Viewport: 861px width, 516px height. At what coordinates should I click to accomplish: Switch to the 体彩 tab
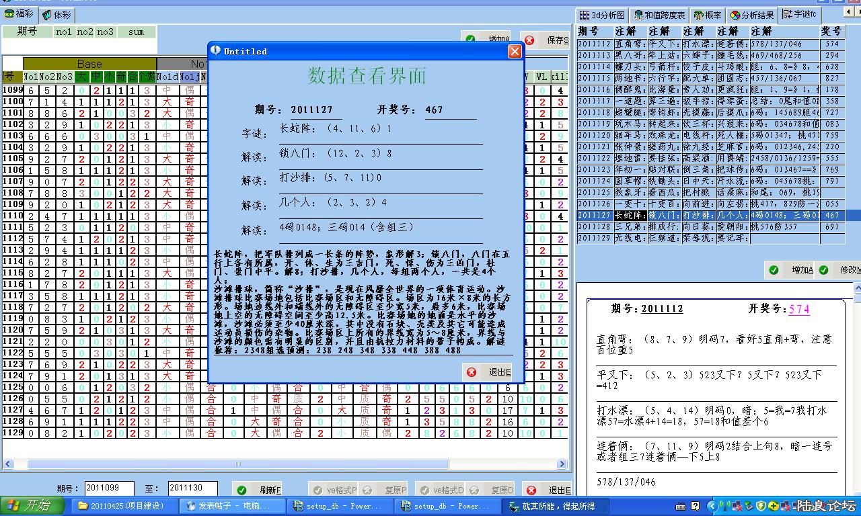tap(56, 14)
